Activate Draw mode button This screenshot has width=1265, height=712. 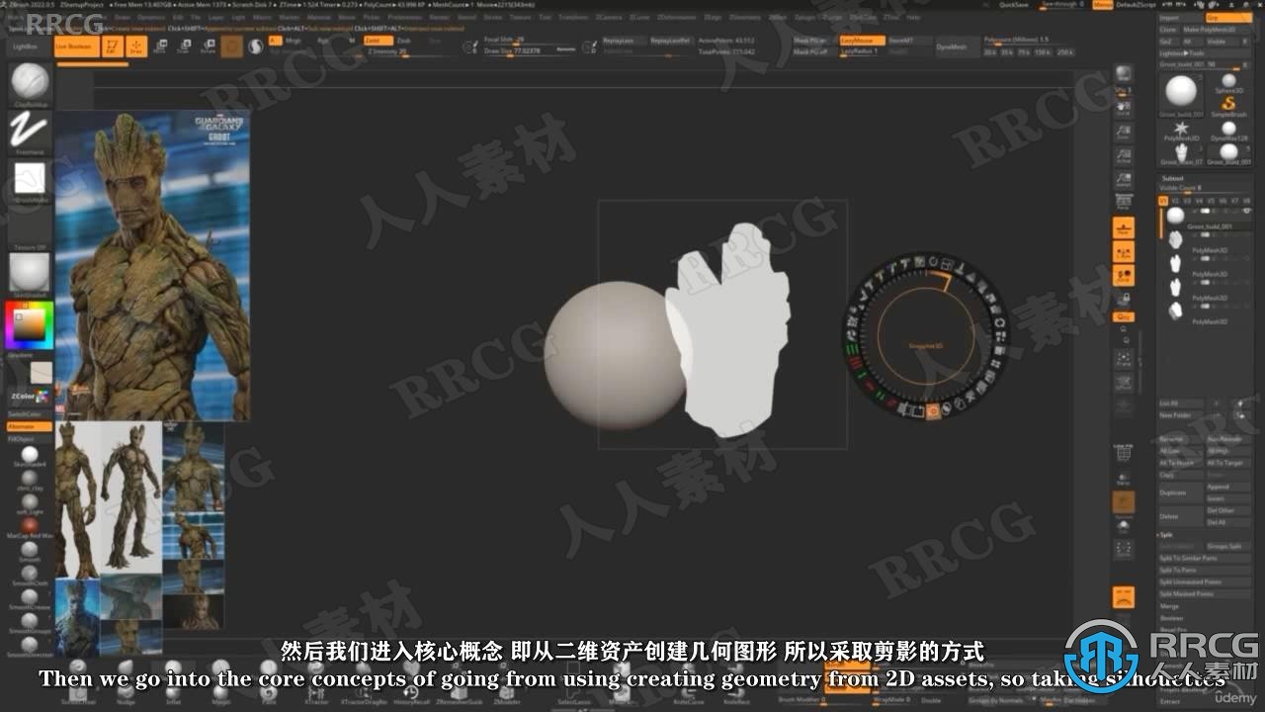[137, 46]
